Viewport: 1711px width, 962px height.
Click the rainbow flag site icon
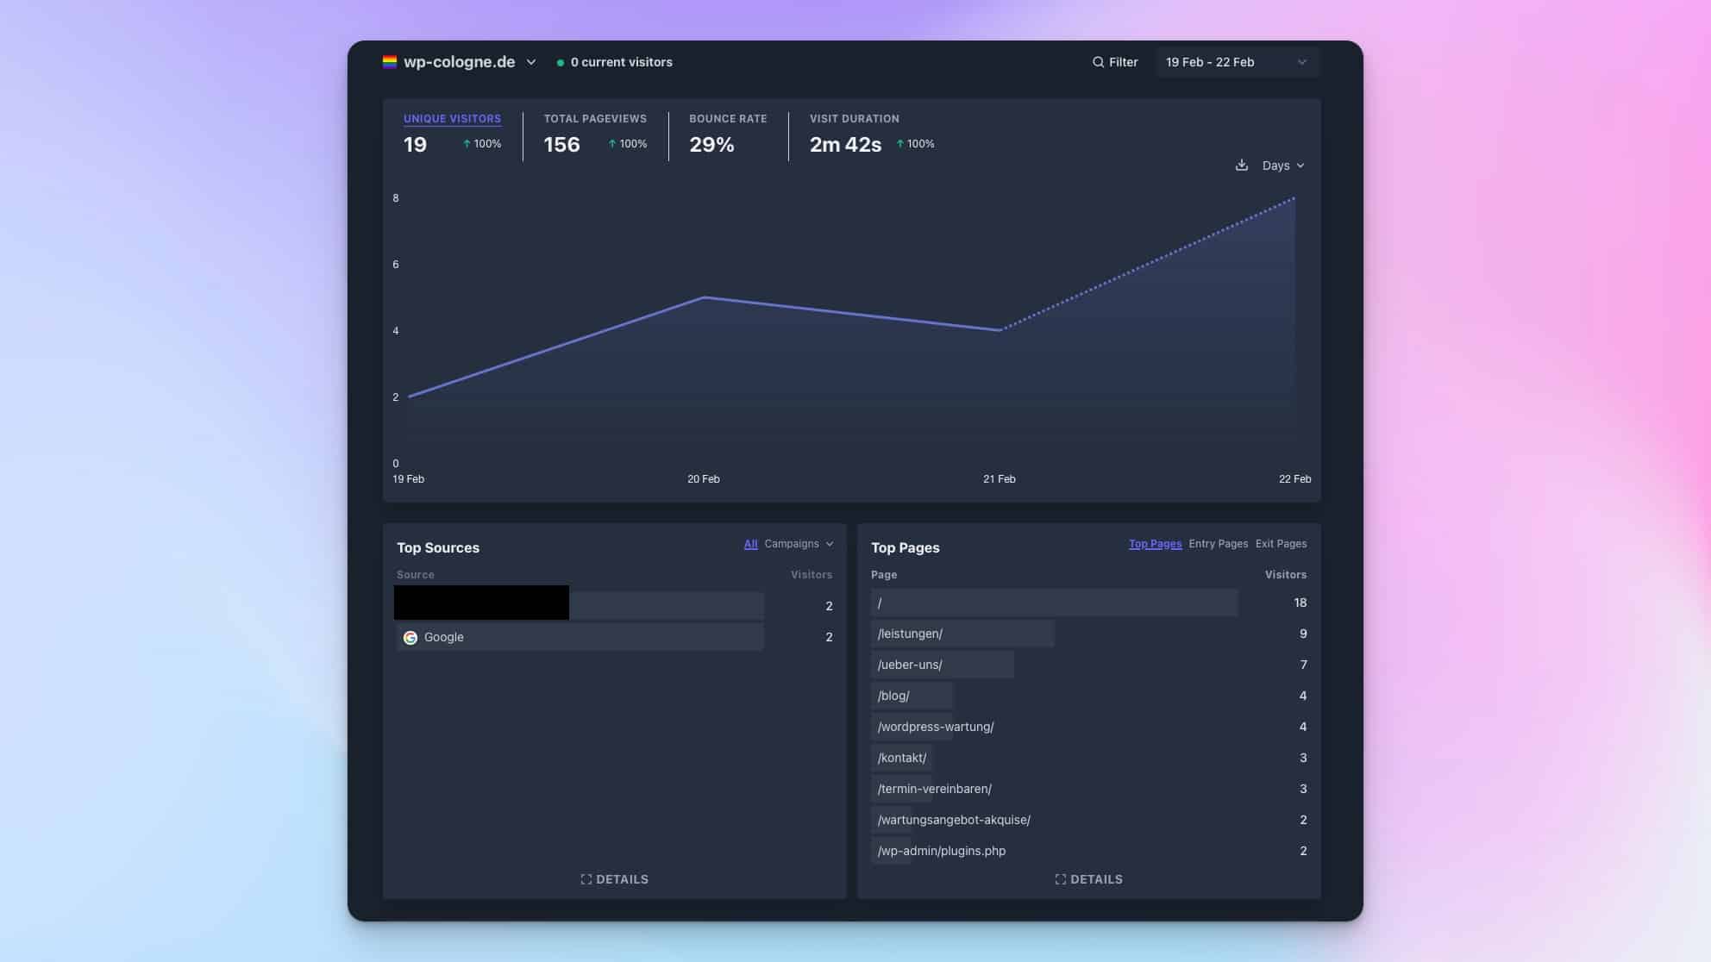tap(390, 62)
